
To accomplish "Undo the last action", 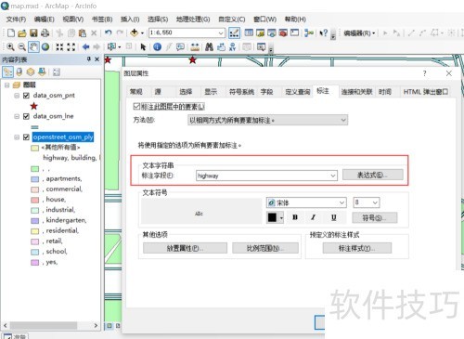I will (108, 33).
